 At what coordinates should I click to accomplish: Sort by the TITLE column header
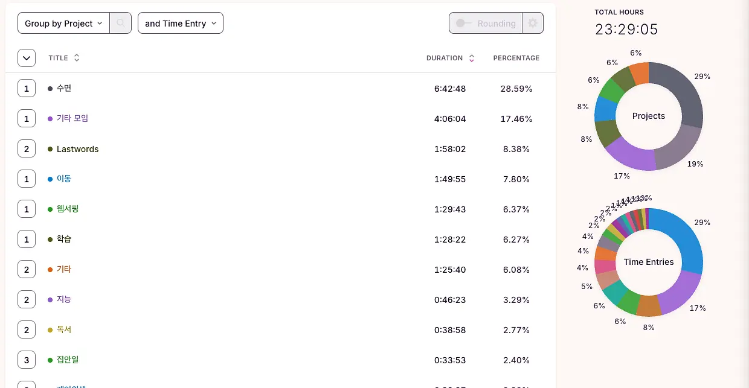click(x=59, y=58)
